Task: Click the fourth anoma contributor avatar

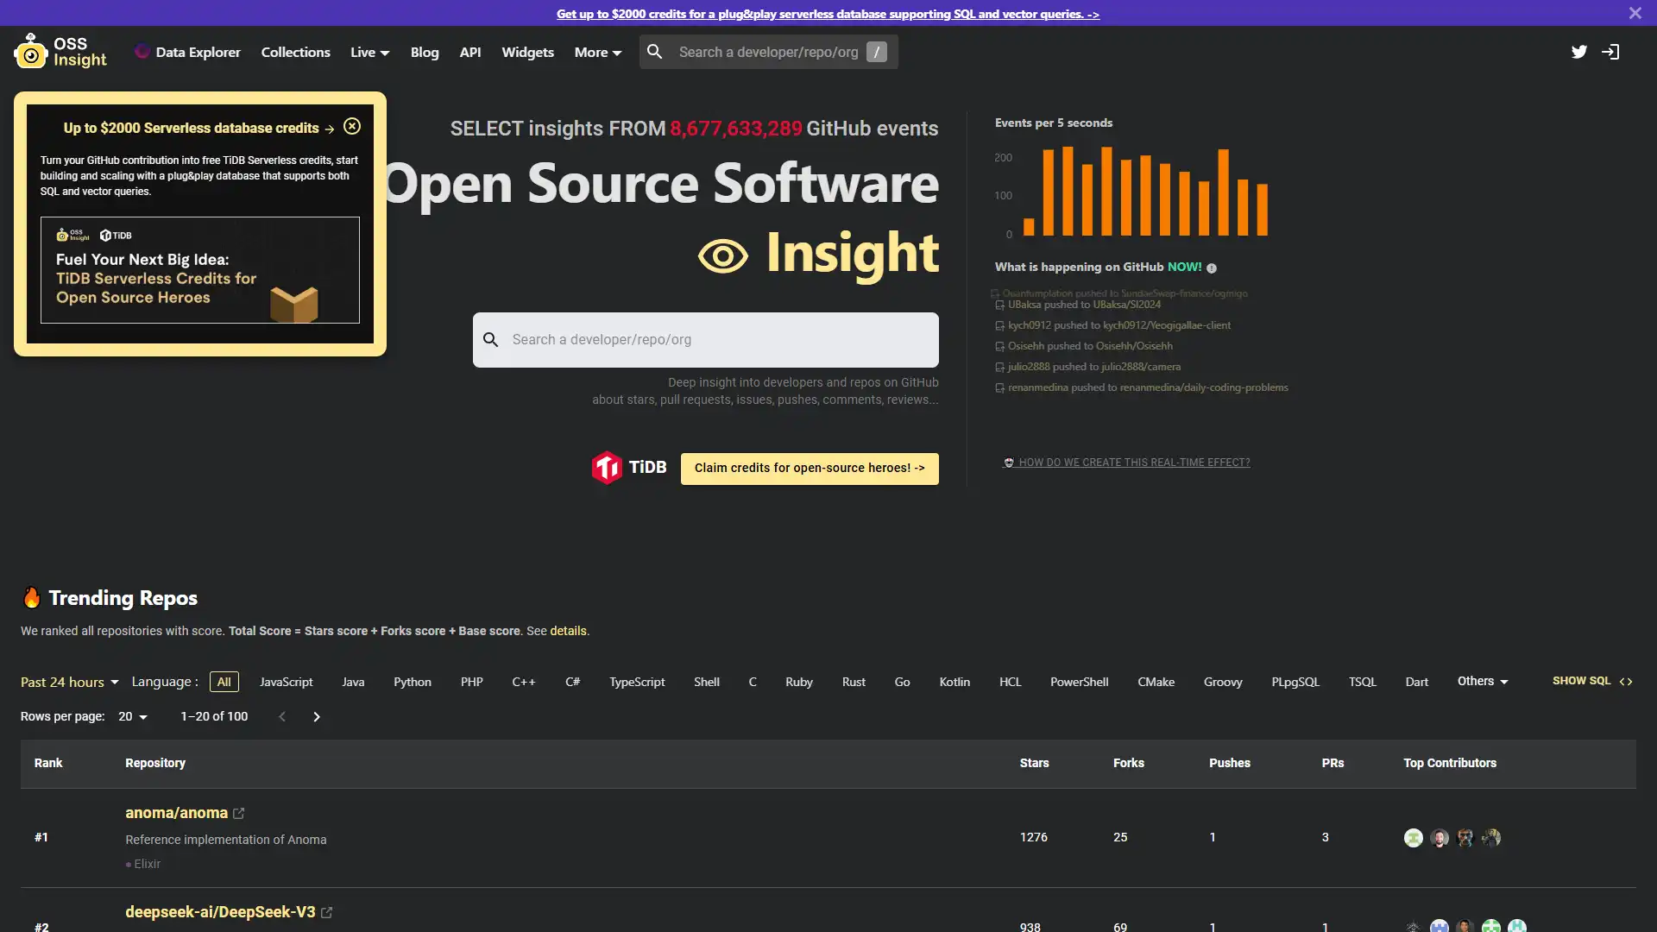Action: [1491, 838]
